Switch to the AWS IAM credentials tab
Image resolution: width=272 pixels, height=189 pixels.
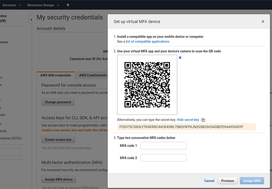[56, 75]
